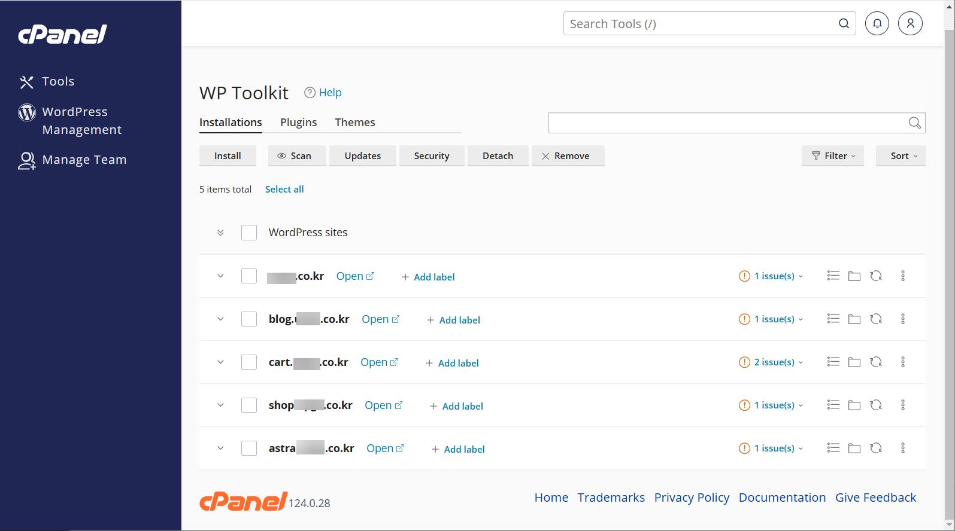Viewport: 955px width, 531px height.
Task: Expand the first .co.kr site row
Action: (220, 276)
